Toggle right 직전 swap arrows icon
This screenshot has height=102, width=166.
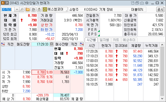(x=82, y=44)
